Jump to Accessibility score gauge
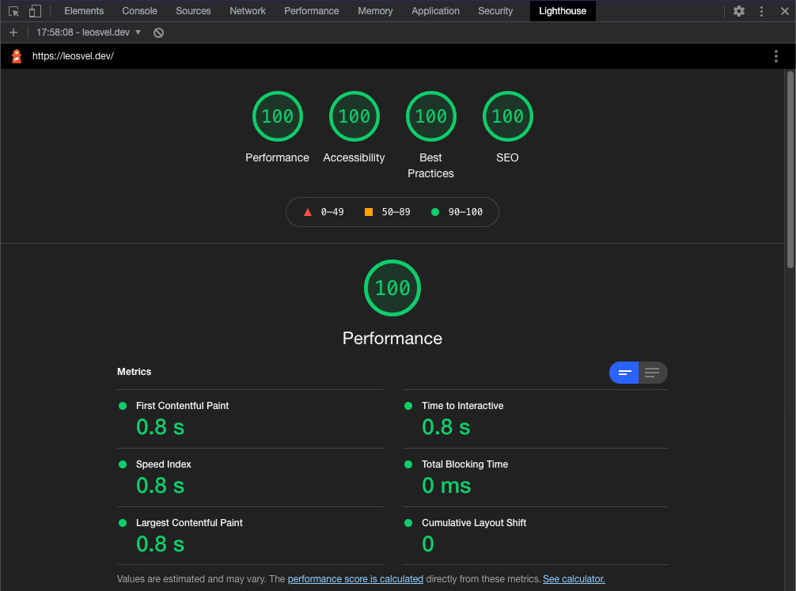Screen dimensions: 796x591 354,117
